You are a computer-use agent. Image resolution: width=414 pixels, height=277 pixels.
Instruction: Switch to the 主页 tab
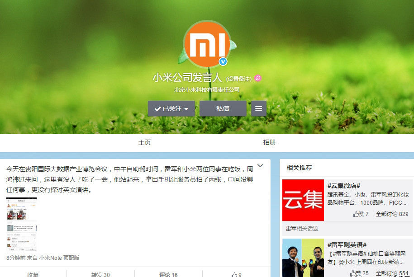(x=144, y=142)
